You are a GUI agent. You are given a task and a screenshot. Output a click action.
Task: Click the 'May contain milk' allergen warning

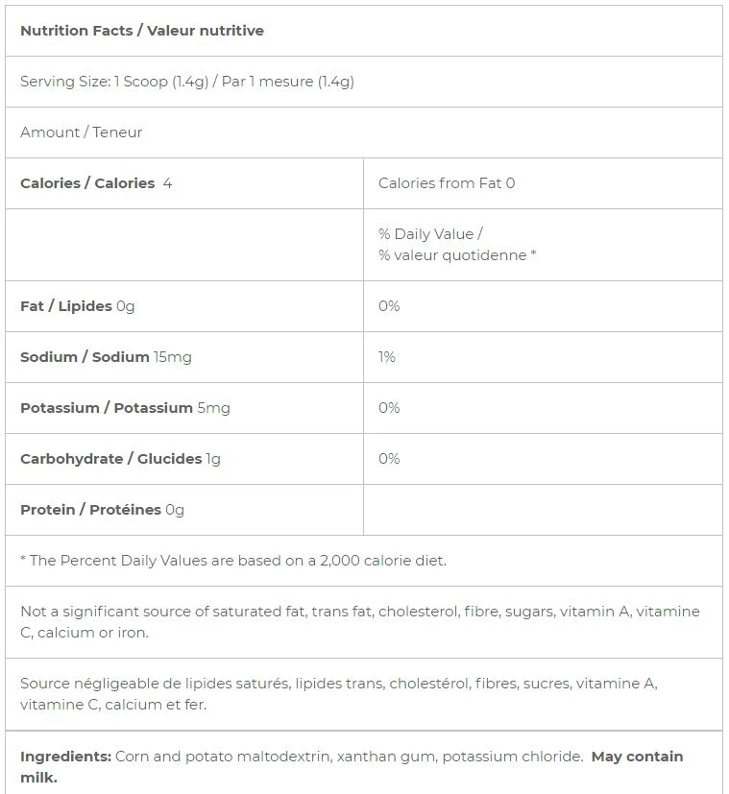pos(352,767)
